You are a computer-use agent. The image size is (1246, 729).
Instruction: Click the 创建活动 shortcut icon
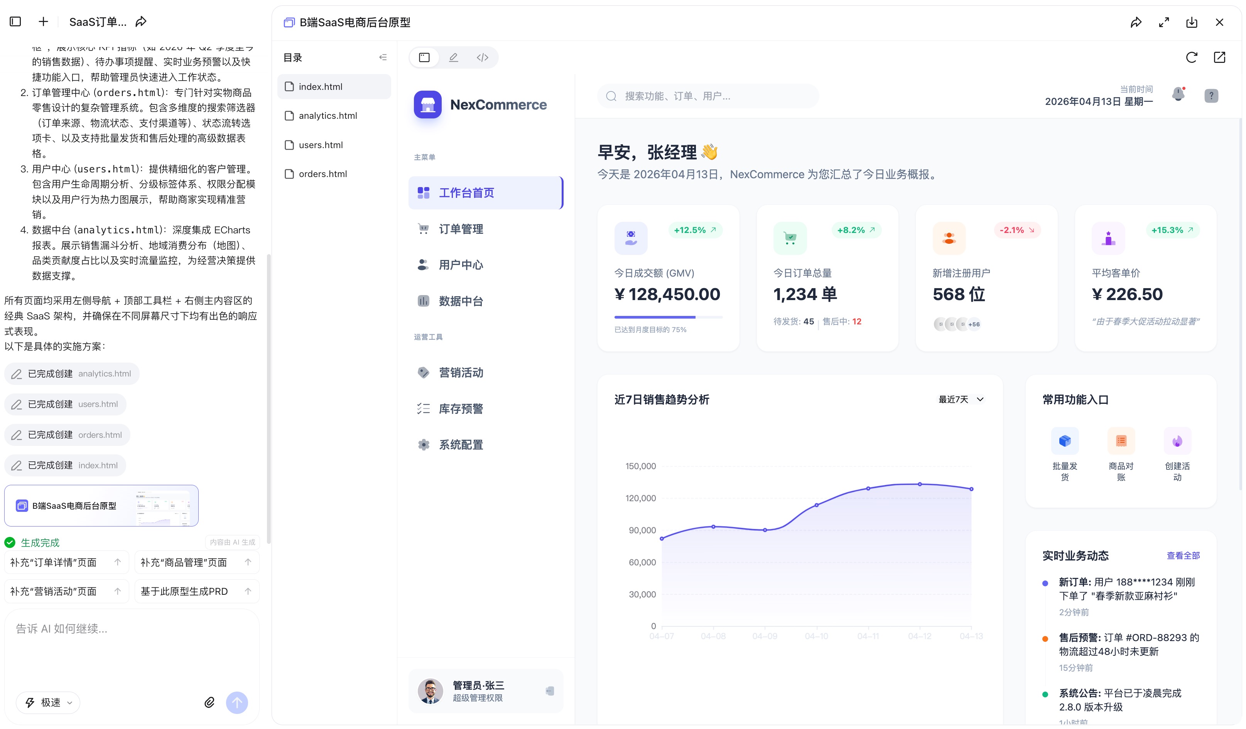1177,441
